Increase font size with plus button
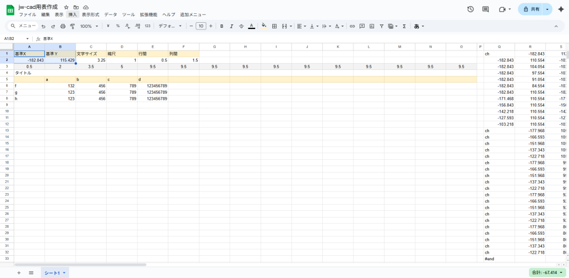 pos(211,26)
